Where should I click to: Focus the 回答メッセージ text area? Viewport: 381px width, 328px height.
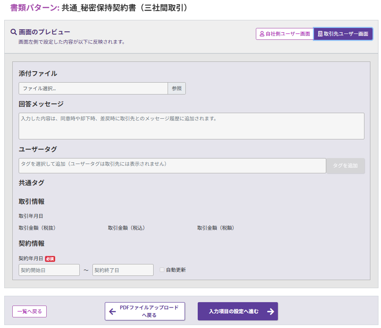click(191, 126)
